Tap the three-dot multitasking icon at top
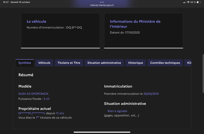The width and height of the screenshot is (204, 134). pyautogui.click(x=102, y=2)
